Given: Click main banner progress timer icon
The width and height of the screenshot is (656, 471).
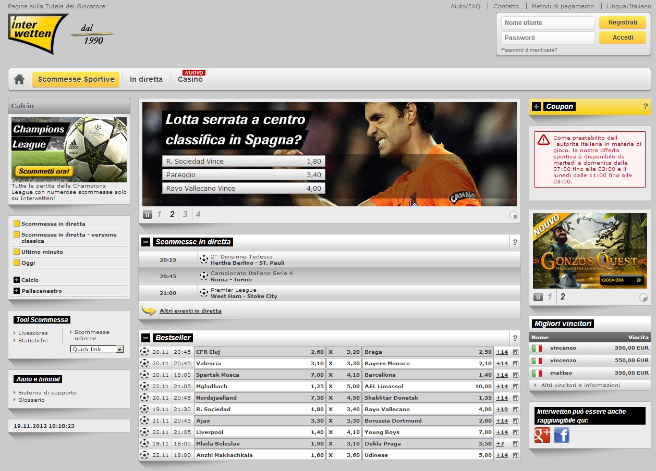Looking at the screenshot, I should click(x=513, y=215).
